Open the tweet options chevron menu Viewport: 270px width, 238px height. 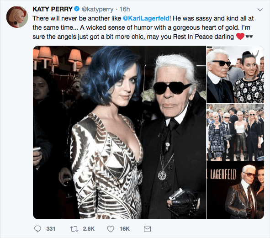coord(260,10)
